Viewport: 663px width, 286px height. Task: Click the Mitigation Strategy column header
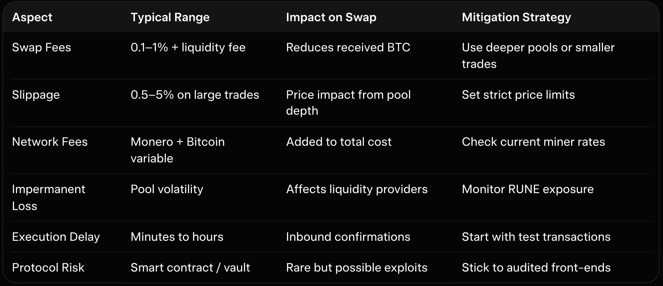click(x=516, y=17)
